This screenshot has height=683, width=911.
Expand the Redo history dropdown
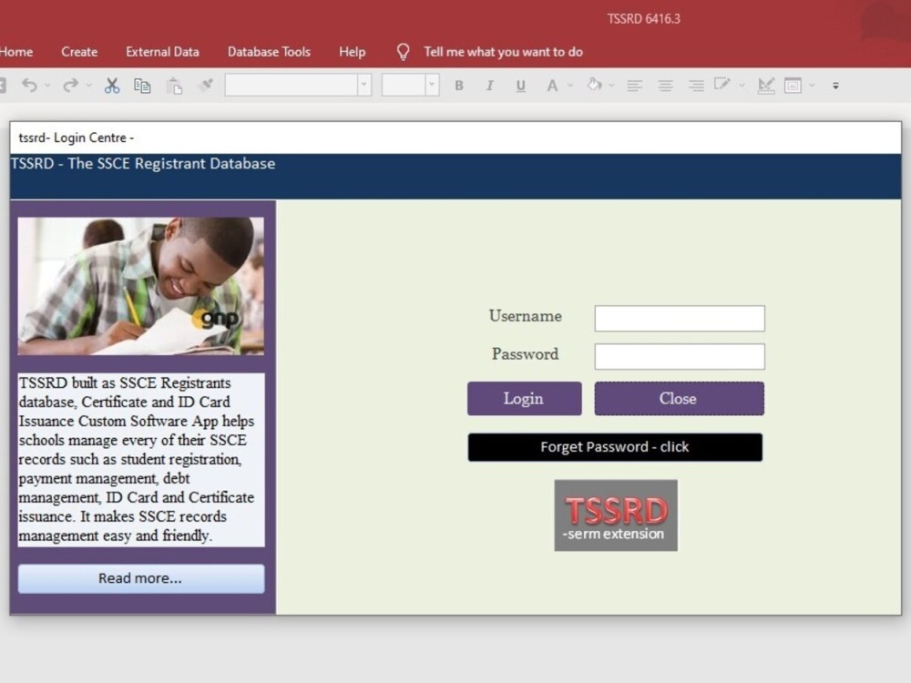coord(89,86)
